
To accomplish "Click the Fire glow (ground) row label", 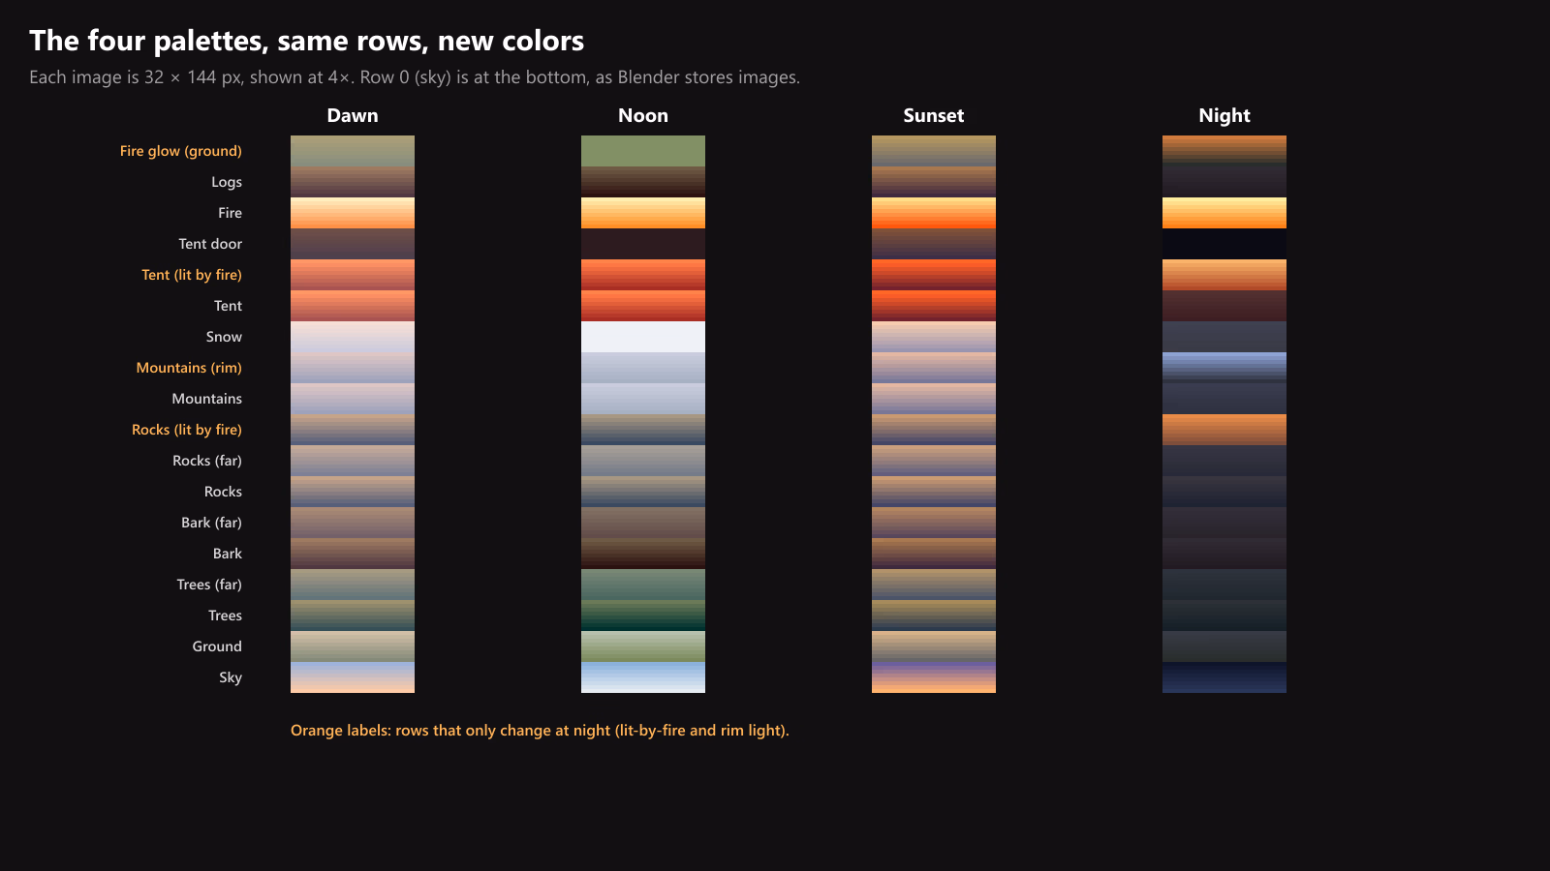I will pyautogui.click(x=181, y=151).
